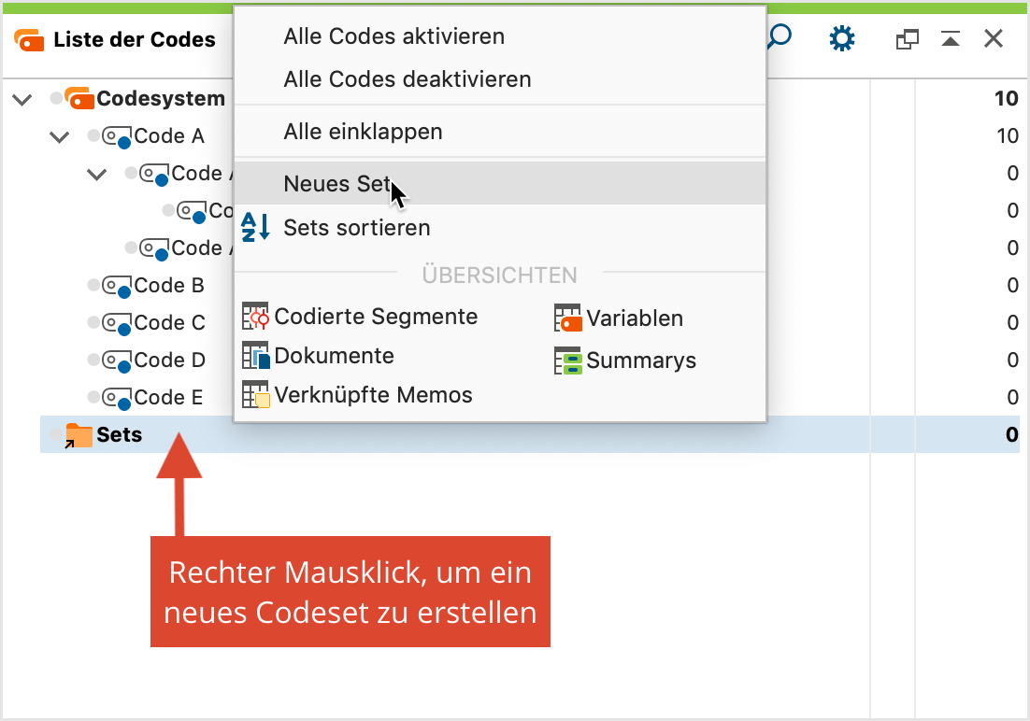Click the Dokumente table icon
Screen dimensions: 1030x721
tap(255, 355)
